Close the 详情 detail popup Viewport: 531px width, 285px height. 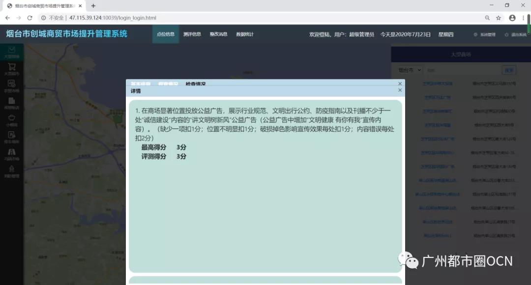pos(400,90)
